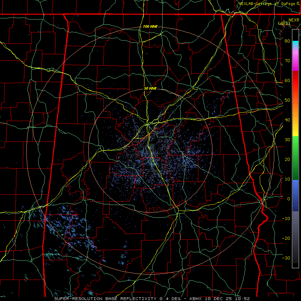
Task: Click the 80 value on reflectivity scale
Action: coord(287,41)
